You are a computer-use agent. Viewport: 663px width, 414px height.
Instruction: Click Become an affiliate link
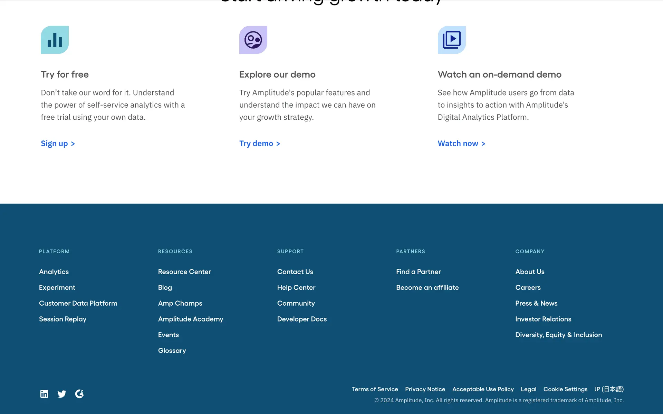(x=427, y=287)
